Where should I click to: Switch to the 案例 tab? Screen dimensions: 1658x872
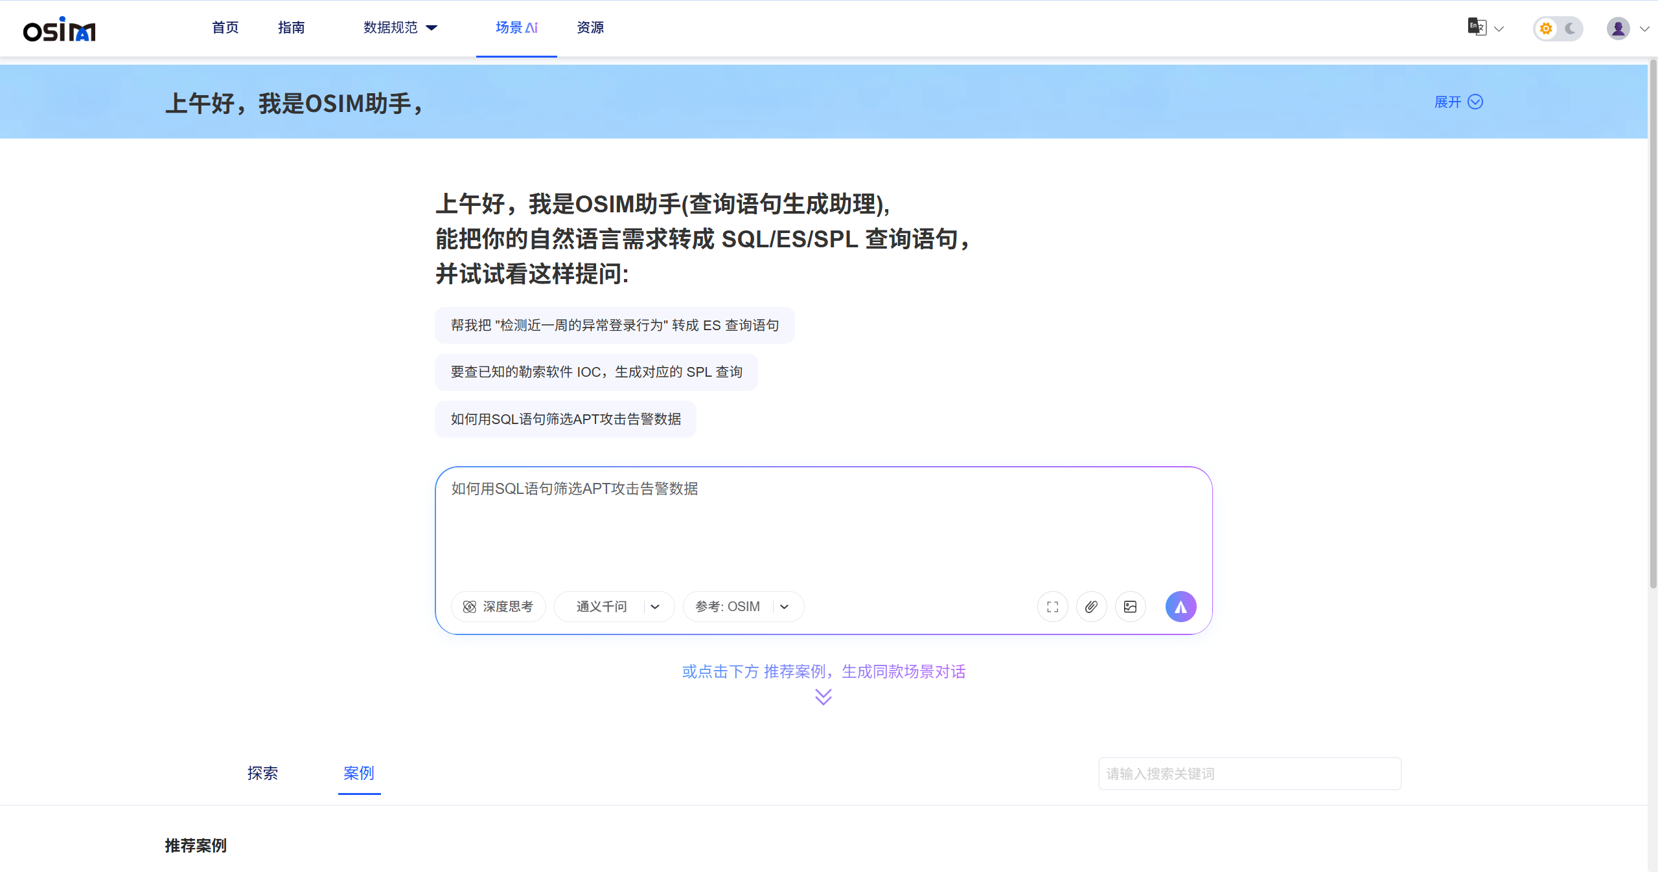[359, 773]
